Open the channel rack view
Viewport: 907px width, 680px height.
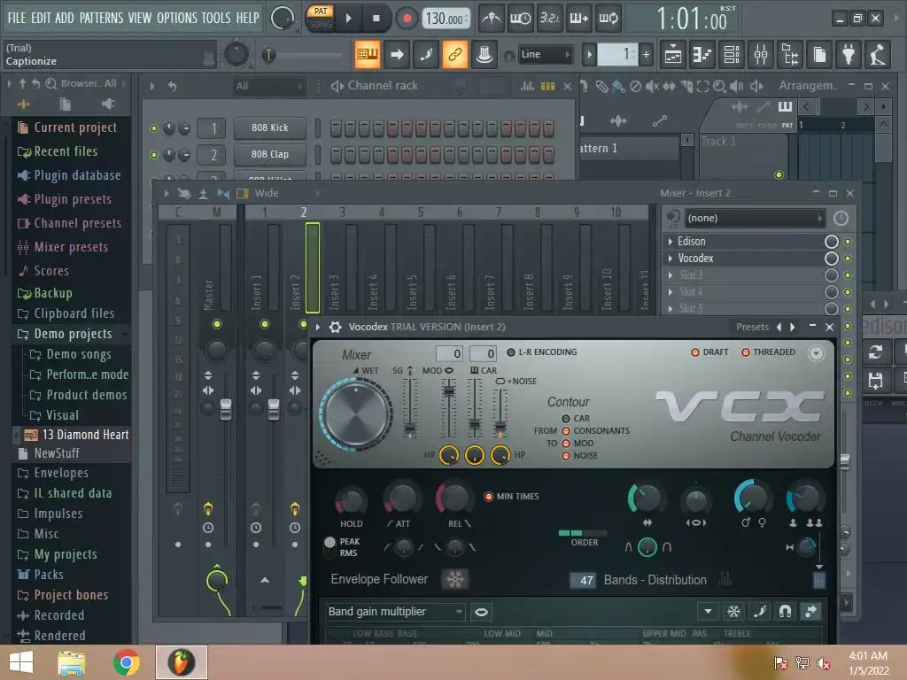pos(731,54)
